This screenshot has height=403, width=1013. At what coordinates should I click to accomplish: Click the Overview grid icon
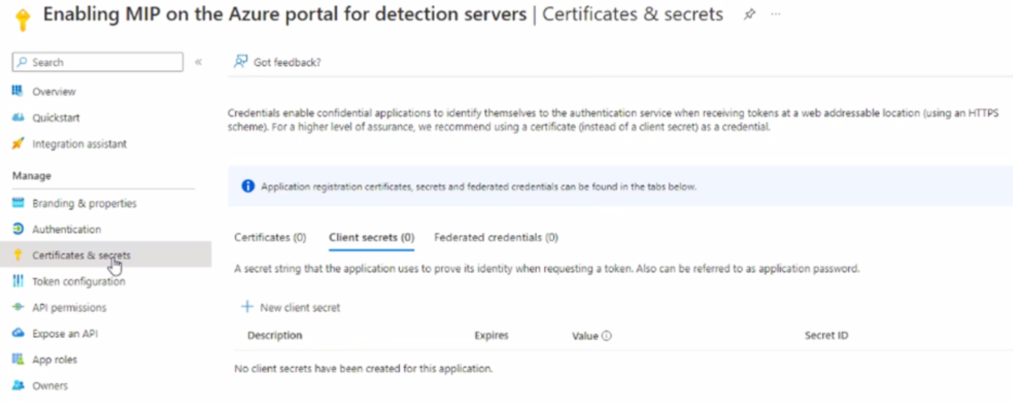click(18, 91)
